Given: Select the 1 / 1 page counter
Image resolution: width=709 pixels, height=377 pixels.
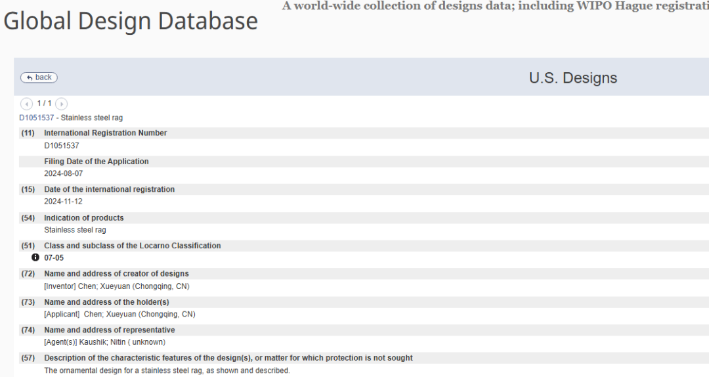Looking at the screenshot, I should tap(44, 104).
